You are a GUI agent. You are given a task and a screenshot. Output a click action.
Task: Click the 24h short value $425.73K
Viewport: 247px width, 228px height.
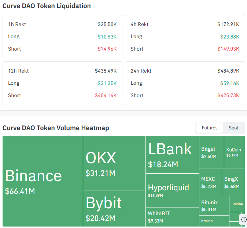[x=228, y=95]
